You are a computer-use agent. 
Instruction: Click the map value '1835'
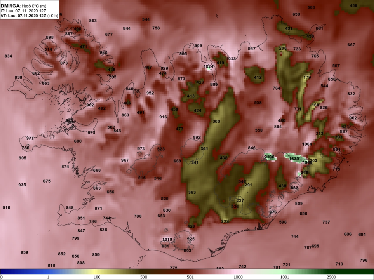pyautogui.click(x=294, y=159)
